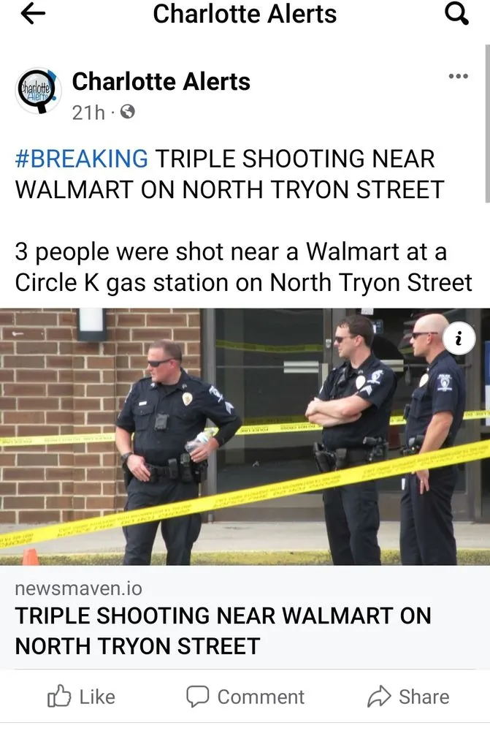
Task: Tap the Charlotte Alerts header title
Action: [x=245, y=13]
